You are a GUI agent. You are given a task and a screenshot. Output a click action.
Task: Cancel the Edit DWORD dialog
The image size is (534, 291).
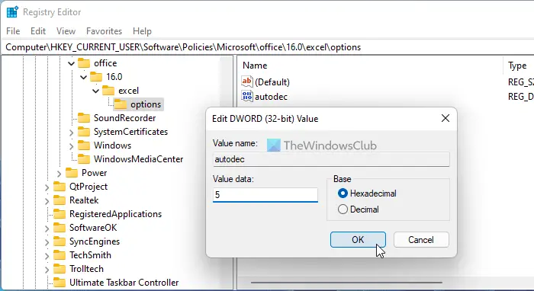[x=421, y=240]
